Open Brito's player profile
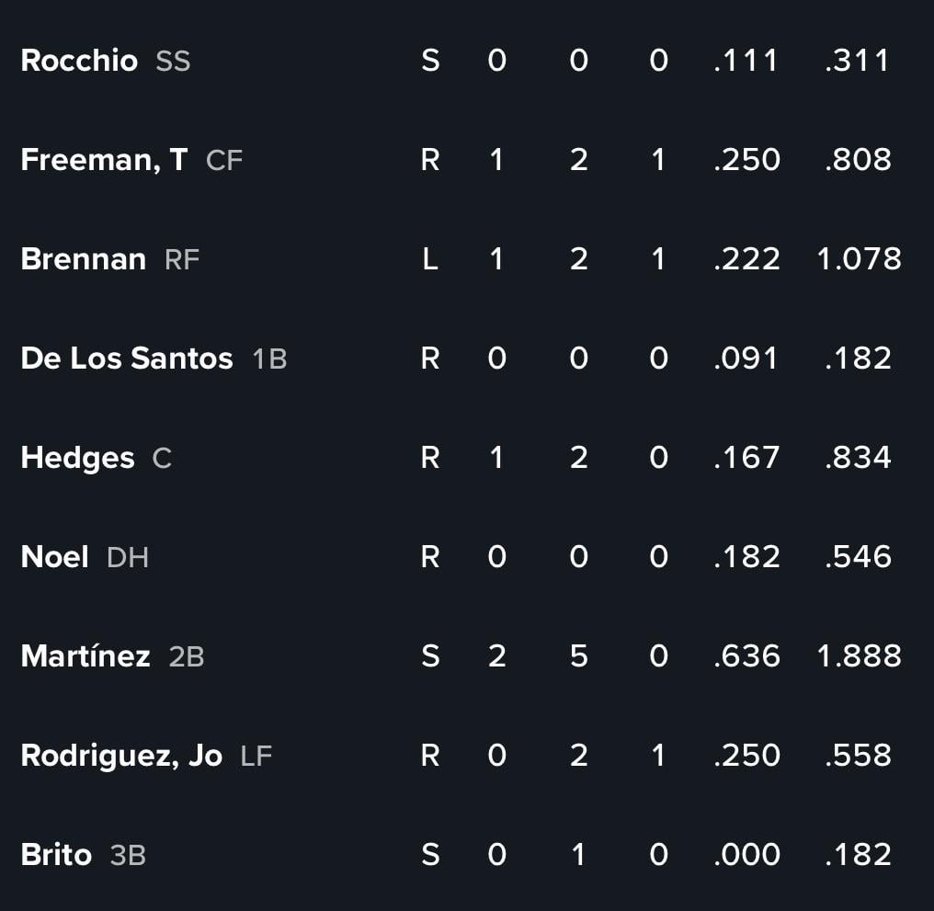Viewport: 934px width, 911px height. coord(57,854)
